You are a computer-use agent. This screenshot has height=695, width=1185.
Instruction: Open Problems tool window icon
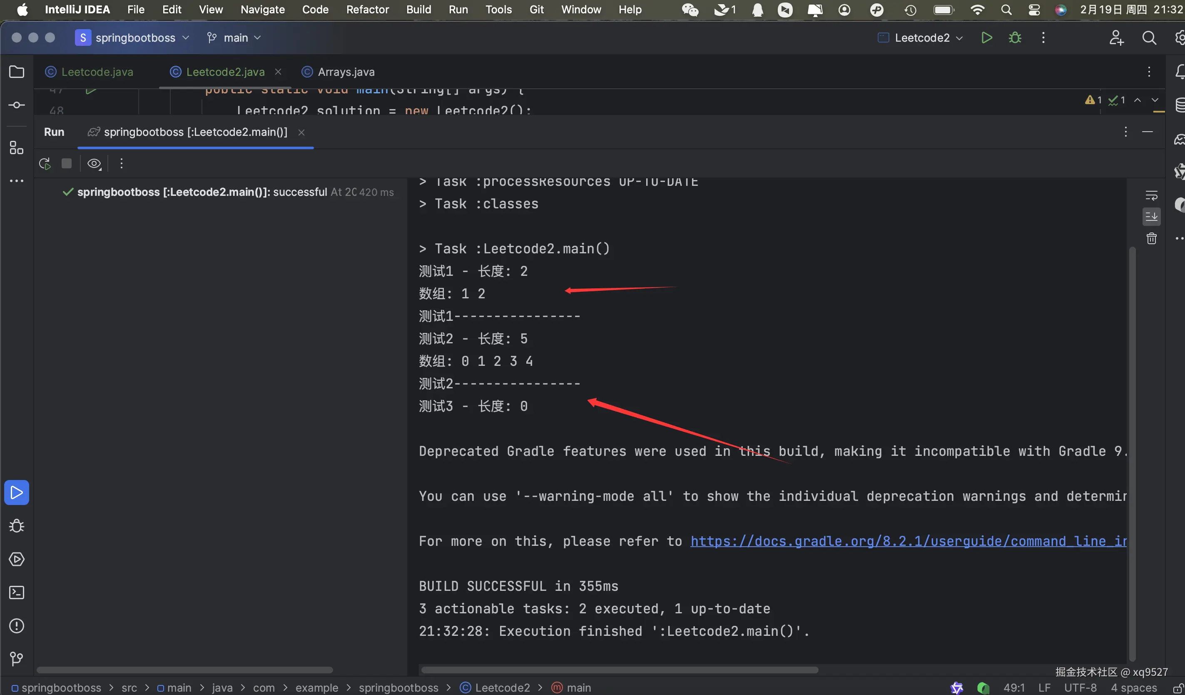tap(17, 626)
